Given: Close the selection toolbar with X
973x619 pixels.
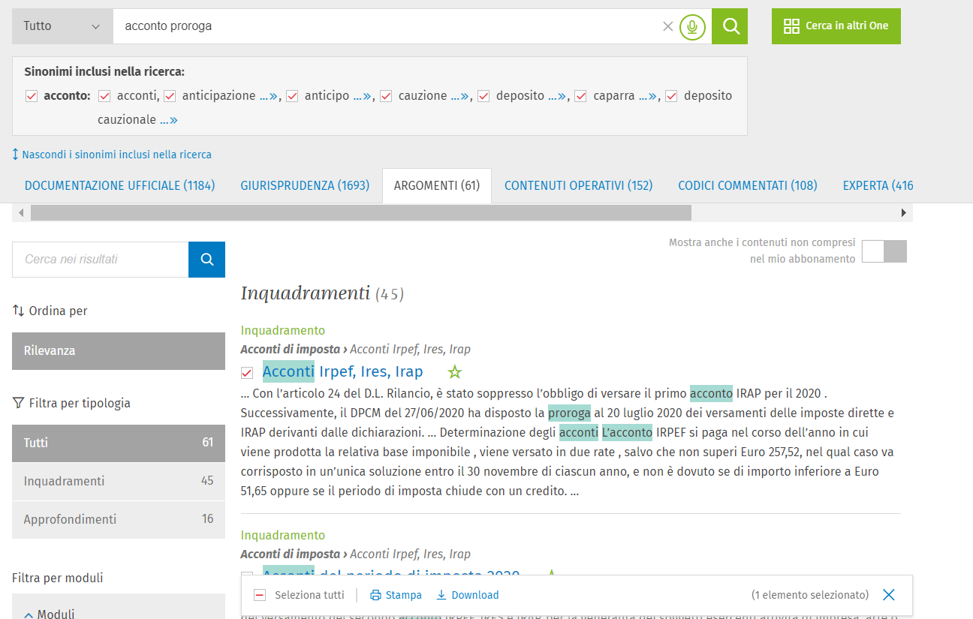Looking at the screenshot, I should click(889, 595).
